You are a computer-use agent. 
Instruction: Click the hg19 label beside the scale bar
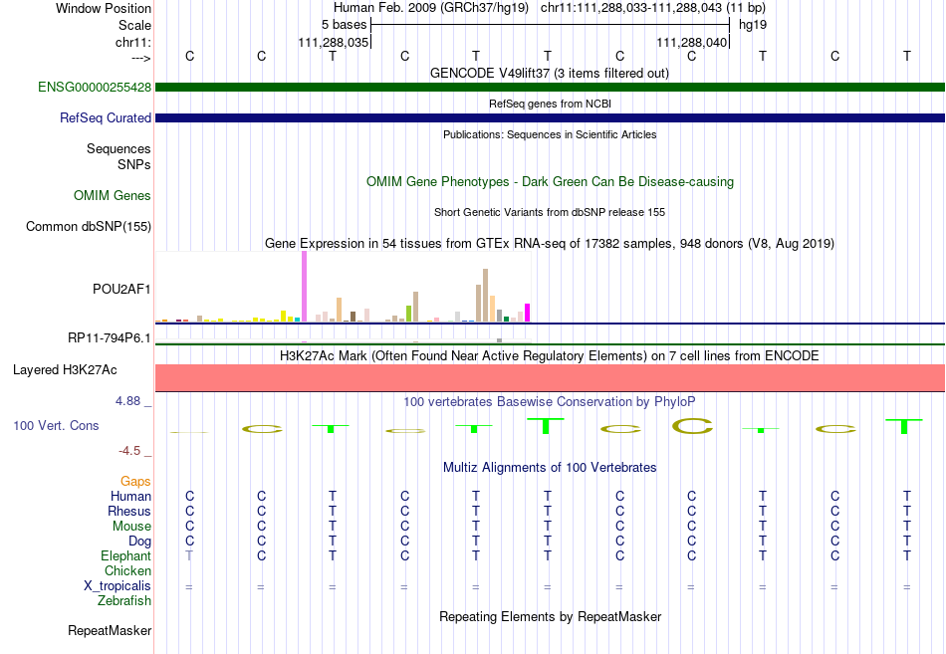753,25
